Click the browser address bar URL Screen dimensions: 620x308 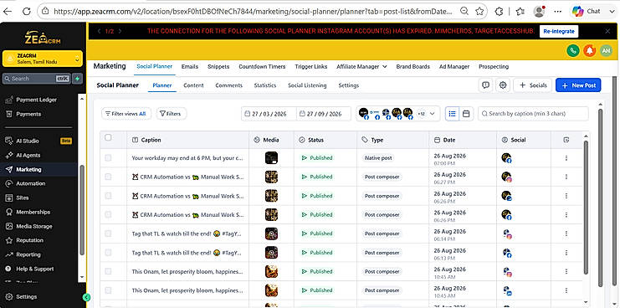(253, 12)
